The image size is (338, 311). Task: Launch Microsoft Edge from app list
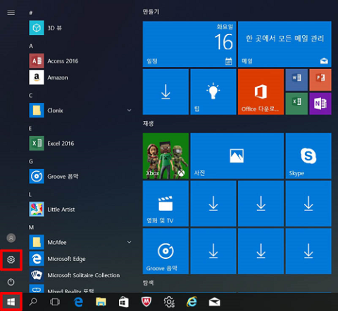[80, 259]
